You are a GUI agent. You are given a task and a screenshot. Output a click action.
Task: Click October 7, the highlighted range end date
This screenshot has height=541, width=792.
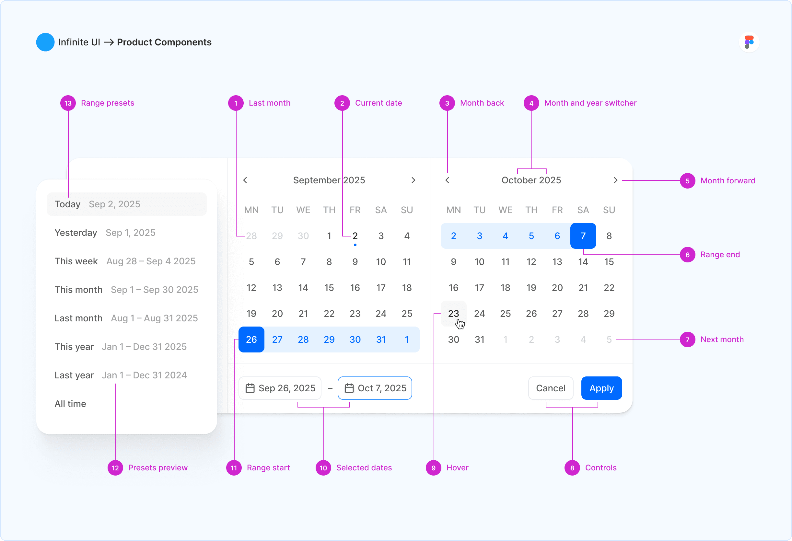point(583,236)
